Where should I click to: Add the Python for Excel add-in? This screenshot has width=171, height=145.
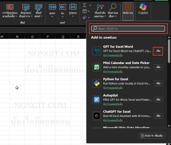point(158,83)
